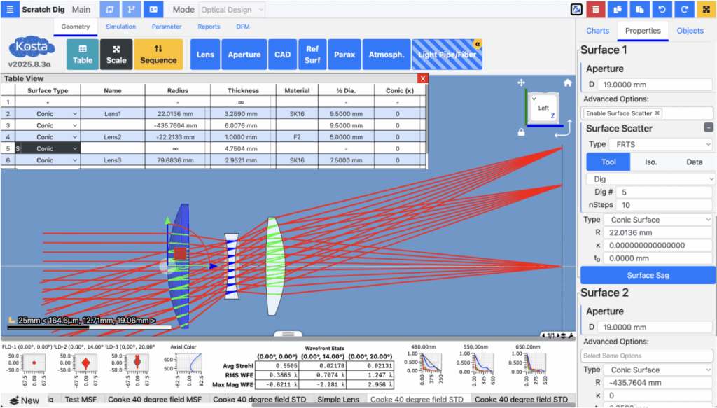Click the Surface Sag button
The height and width of the screenshot is (408, 717).
pos(648,275)
